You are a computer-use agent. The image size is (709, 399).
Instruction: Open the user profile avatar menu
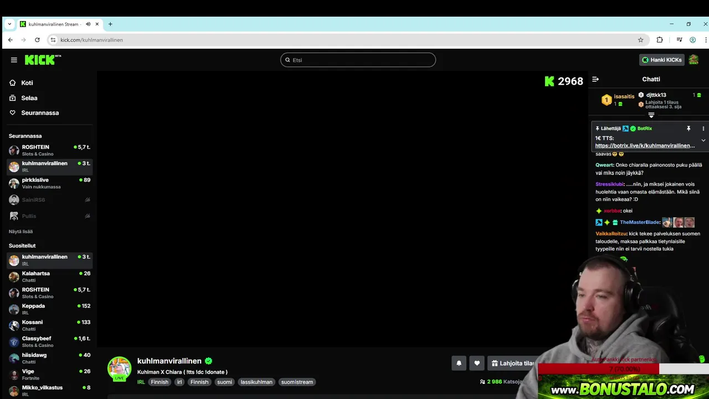tap(693, 60)
